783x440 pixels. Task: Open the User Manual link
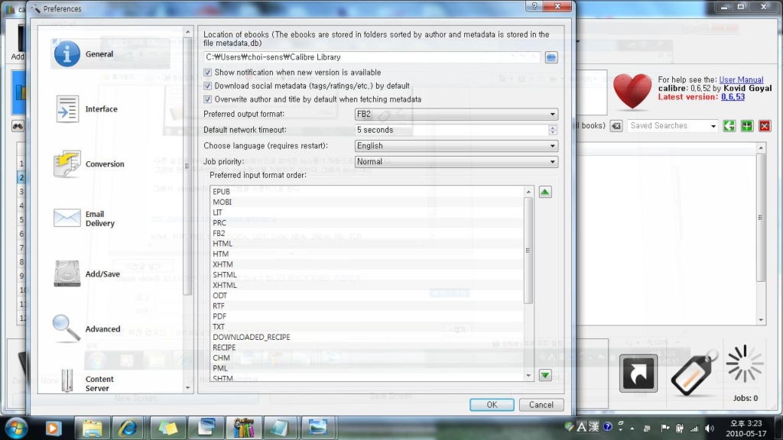click(741, 79)
